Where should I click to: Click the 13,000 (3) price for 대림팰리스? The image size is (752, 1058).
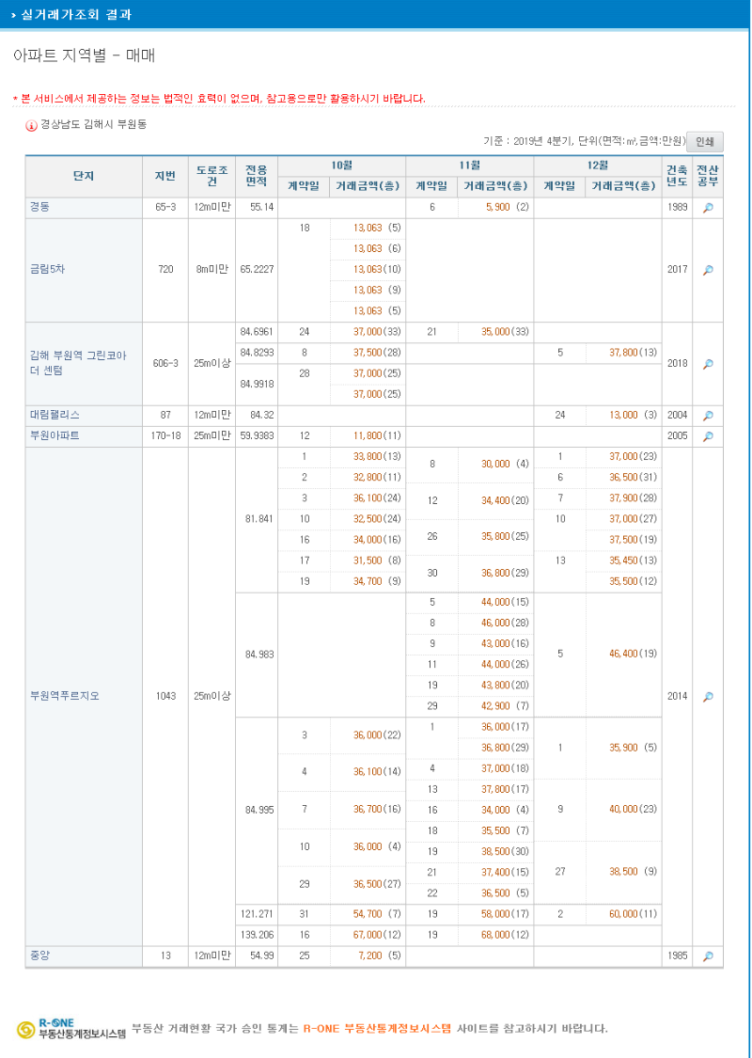tap(634, 415)
